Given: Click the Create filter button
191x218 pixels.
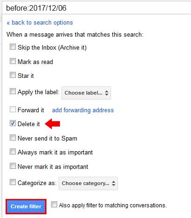Looking at the screenshot, I should [x=26, y=206].
